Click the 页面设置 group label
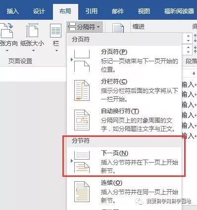The height and width of the screenshot is (210, 197). 20,61
